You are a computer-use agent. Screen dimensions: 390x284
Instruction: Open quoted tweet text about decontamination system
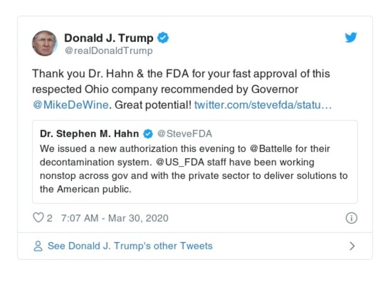click(x=194, y=169)
